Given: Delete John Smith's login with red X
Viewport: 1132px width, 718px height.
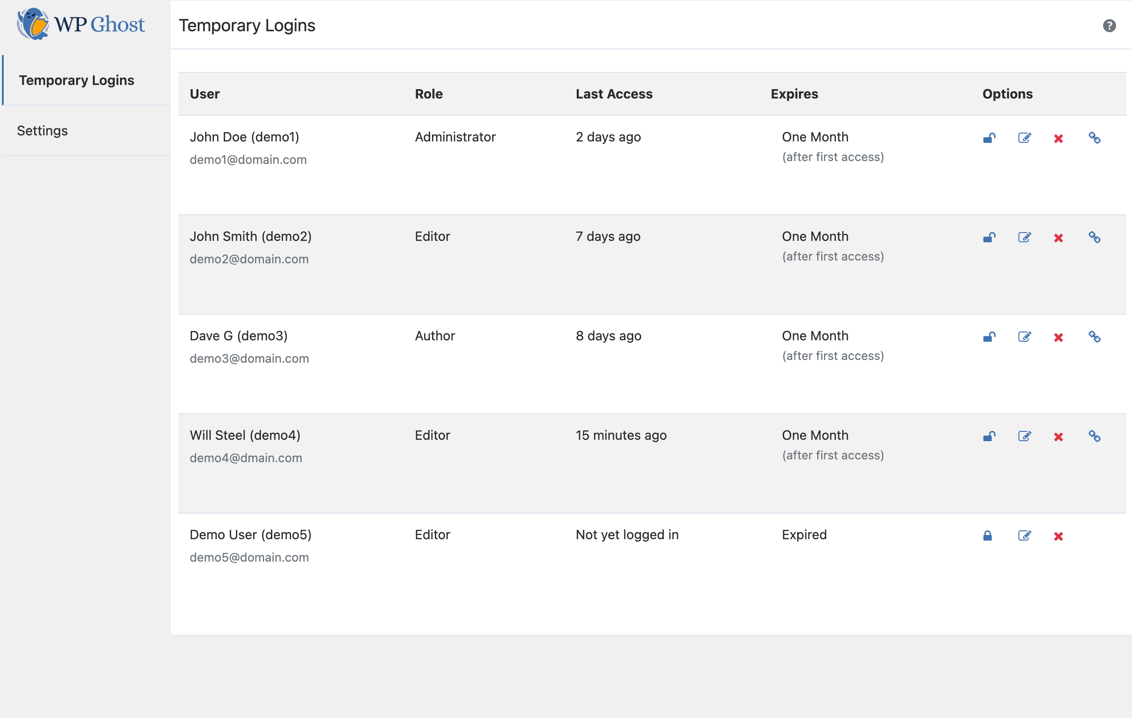Looking at the screenshot, I should coord(1058,238).
